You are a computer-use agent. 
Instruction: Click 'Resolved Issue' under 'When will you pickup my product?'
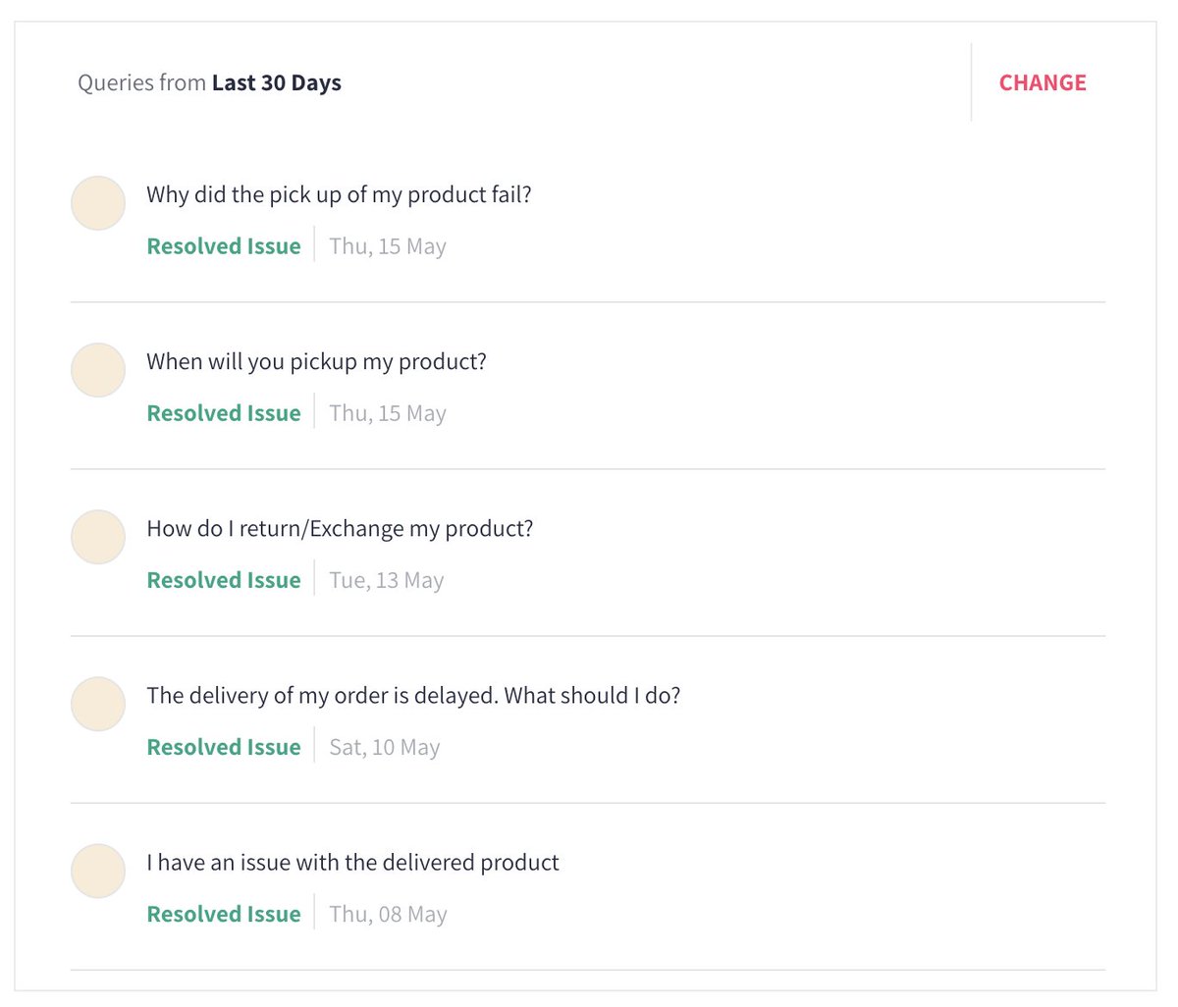coord(224,413)
